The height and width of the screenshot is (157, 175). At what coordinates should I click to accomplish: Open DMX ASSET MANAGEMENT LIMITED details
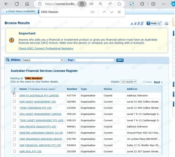pos(40,114)
